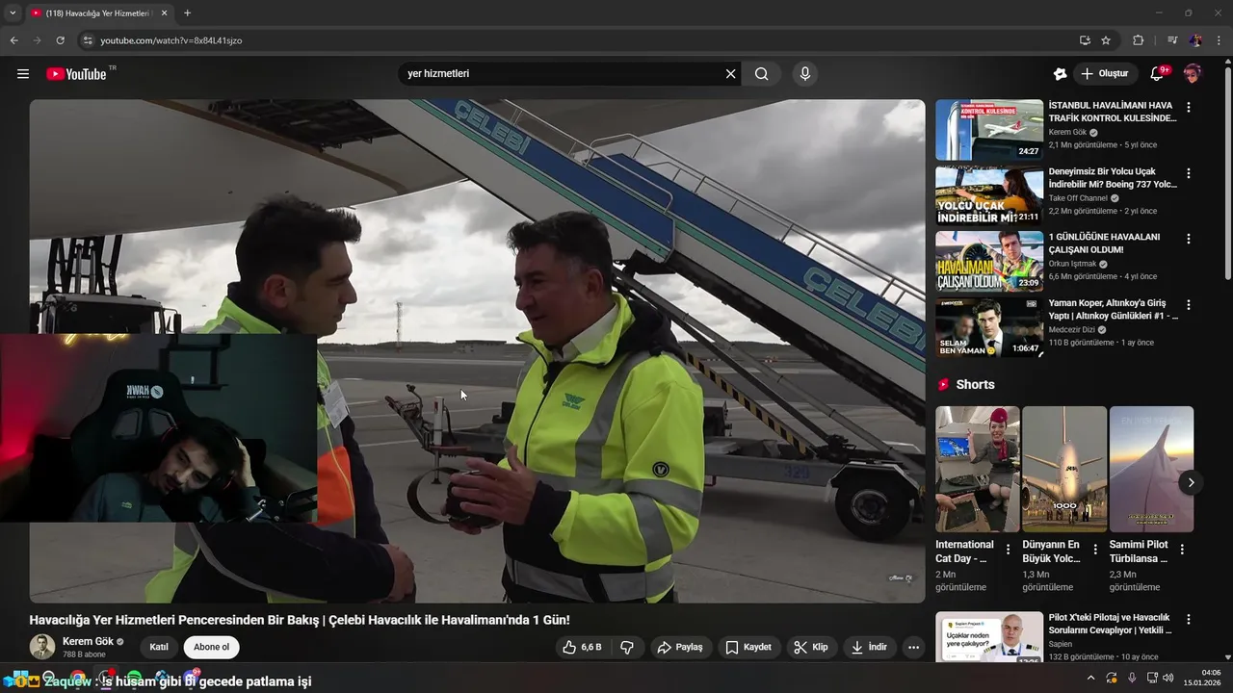Open options menu for İstanbul Havalimanı video

[x=1189, y=108]
